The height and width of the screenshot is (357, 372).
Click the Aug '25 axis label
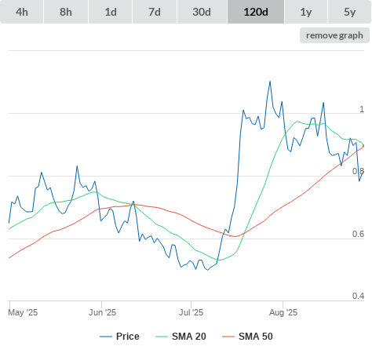283,312
